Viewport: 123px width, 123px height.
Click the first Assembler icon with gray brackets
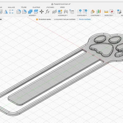pyautogui.click(x=54, y=12)
